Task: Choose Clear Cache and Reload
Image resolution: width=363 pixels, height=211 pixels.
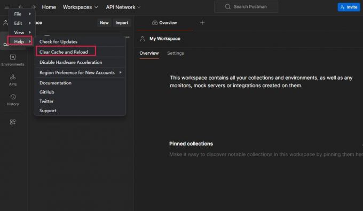Action: (80, 52)
